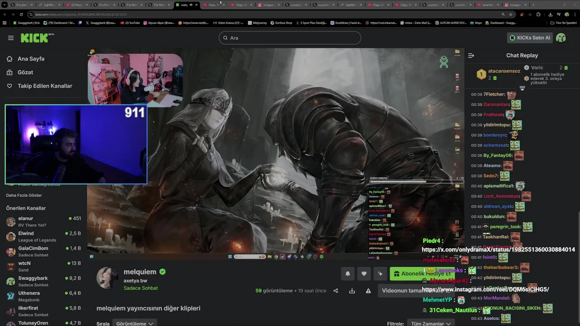Image resolution: width=580 pixels, height=326 pixels.
Task: Click KICKs Satın Al button
Action: point(530,38)
